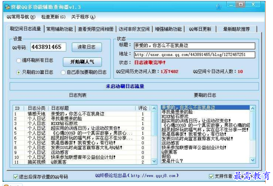Viewport: 273px width, 186px height.
Task: Click the 日志读取完毕 status text
Action: point(150,63)
